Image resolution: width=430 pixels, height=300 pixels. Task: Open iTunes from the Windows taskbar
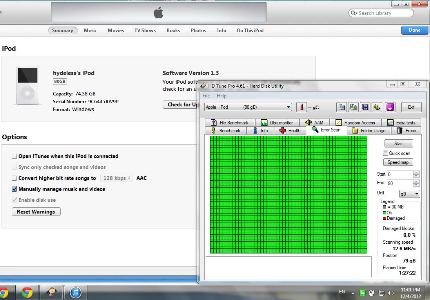pyautogui.click(x=76, y=293)
